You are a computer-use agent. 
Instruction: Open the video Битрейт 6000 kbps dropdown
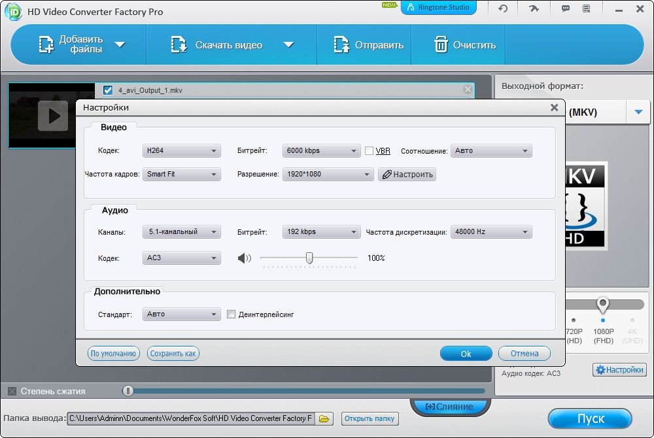click(321, 150)
